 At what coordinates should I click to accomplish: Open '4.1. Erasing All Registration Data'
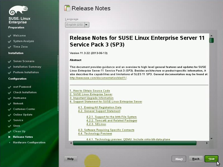(100, 107)
